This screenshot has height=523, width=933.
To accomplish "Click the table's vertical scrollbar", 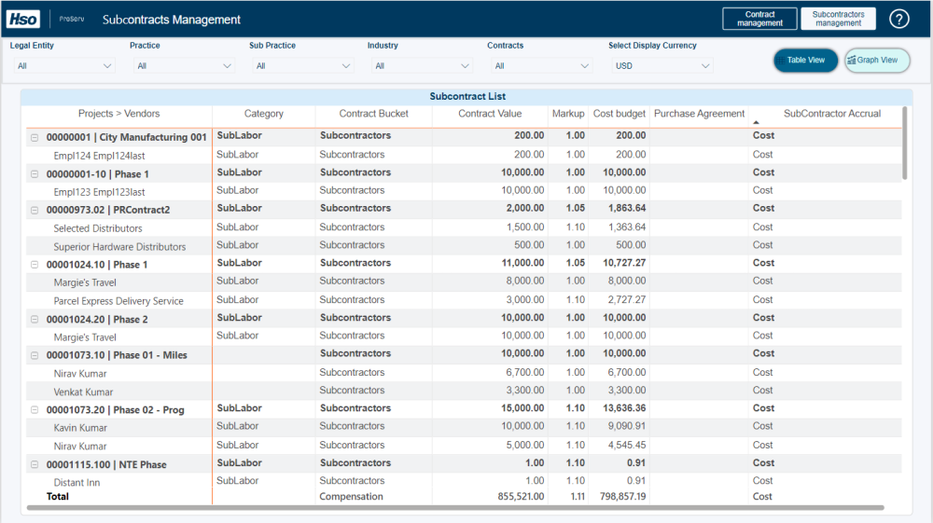I will pos(904,144).
